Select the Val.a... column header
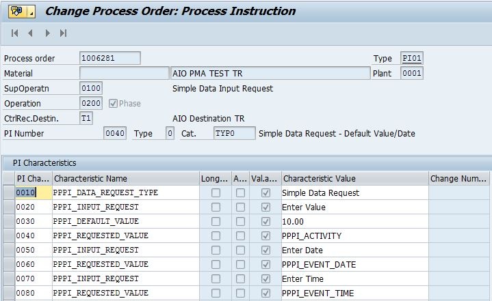Screen dimensions: 492x301 pyautogui.click(x=265, y=178)
